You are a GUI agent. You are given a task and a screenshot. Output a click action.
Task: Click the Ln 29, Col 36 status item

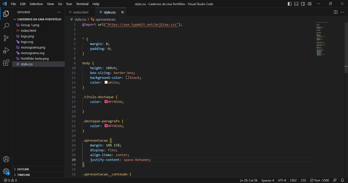pyautogui.click(x=249, y=180)
